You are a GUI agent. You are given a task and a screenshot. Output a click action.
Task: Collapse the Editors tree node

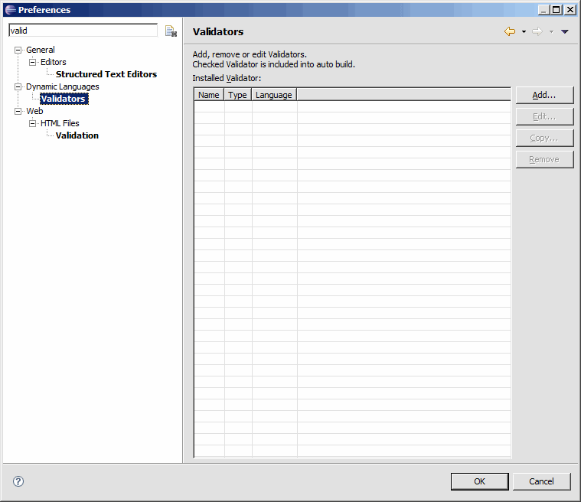(x=33, y=62)
